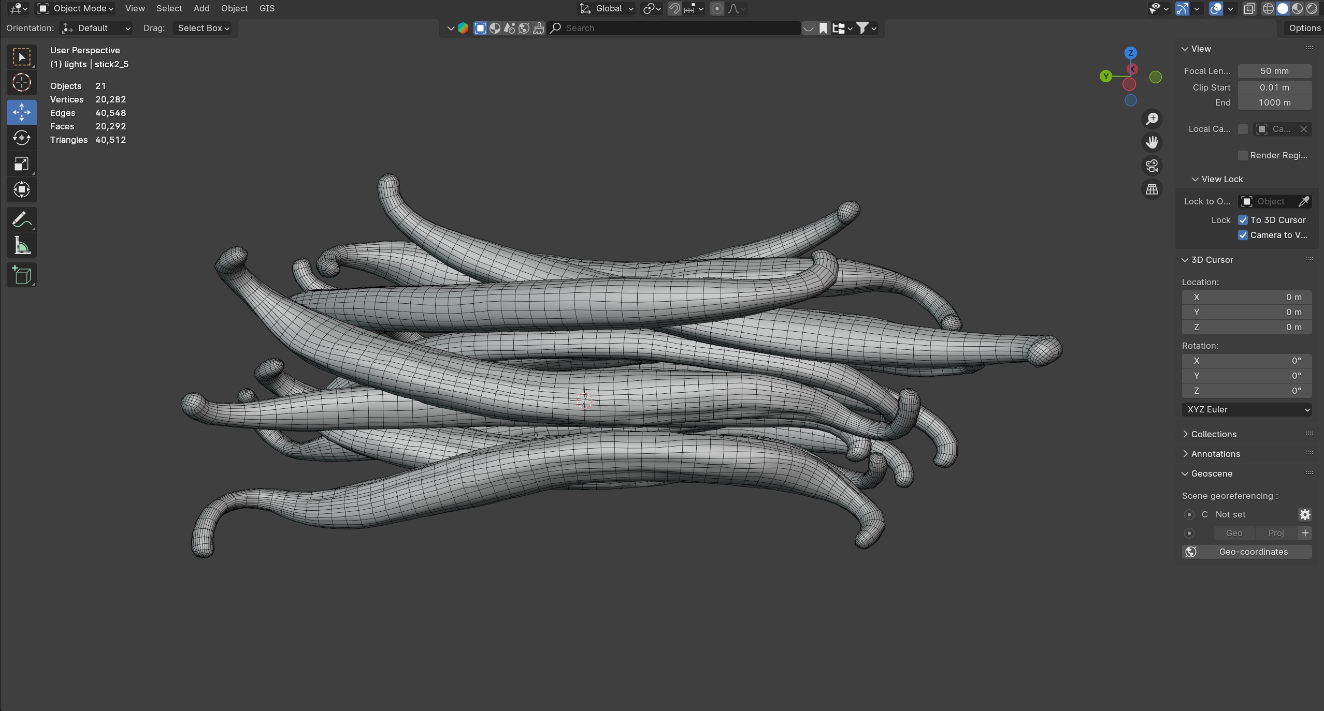Click the Add Cube tool icon
The width and height of the screenshot is (1324, 711).
[x=22, y=275]
